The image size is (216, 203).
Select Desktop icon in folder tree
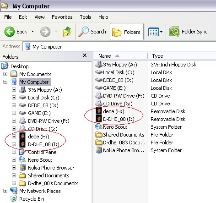click(5, 66)
